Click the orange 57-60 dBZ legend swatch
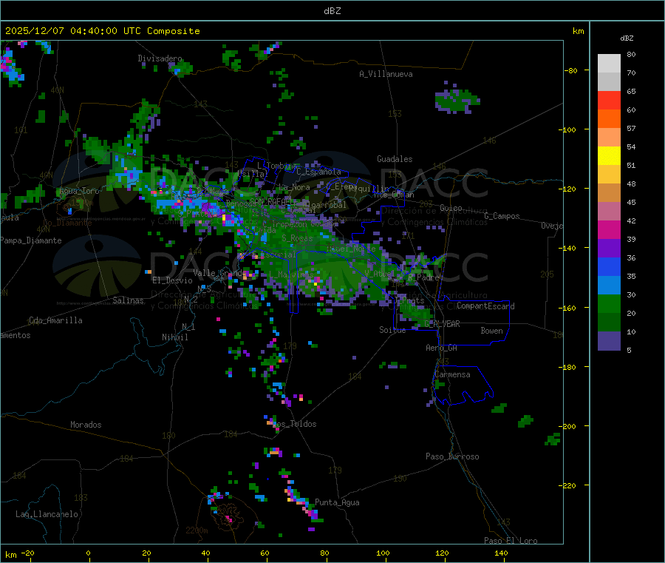The width and height of the screenshot is (665, 563). coord(609,119)
